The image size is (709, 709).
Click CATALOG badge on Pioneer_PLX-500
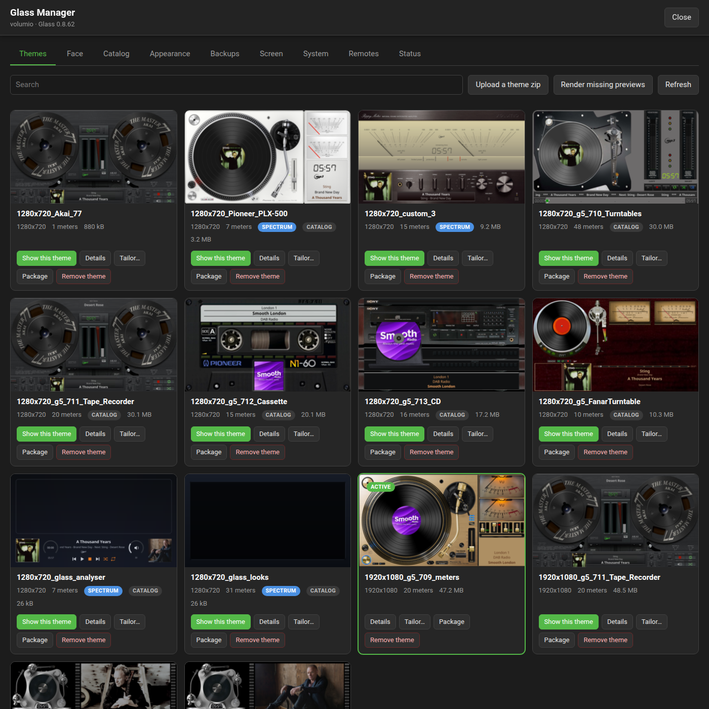point(319,227)
